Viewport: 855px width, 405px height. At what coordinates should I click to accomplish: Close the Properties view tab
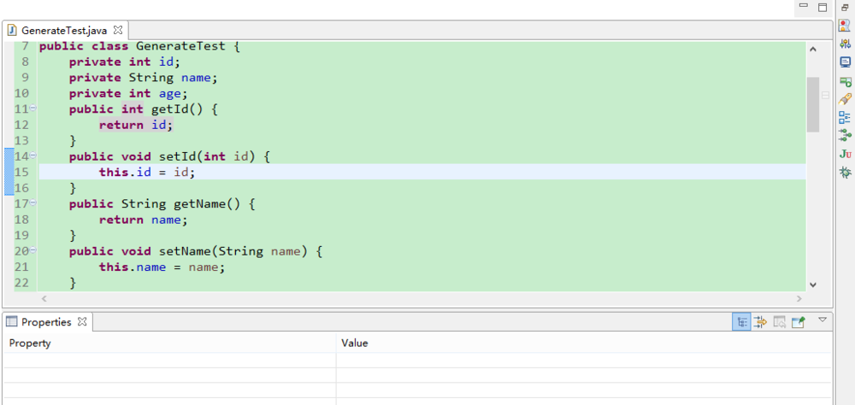pyautogui.click(x=82, y=321)
